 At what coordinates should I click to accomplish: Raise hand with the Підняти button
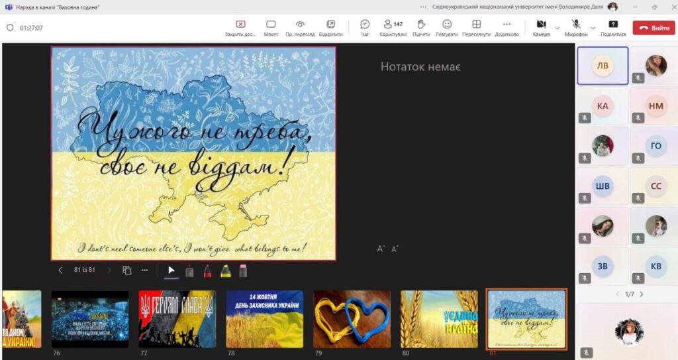tap(420, 27)
